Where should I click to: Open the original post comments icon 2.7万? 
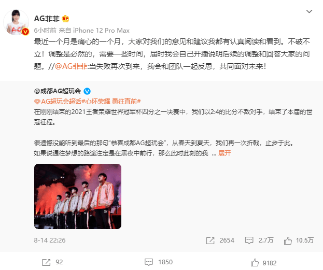(x=259, y=240)
